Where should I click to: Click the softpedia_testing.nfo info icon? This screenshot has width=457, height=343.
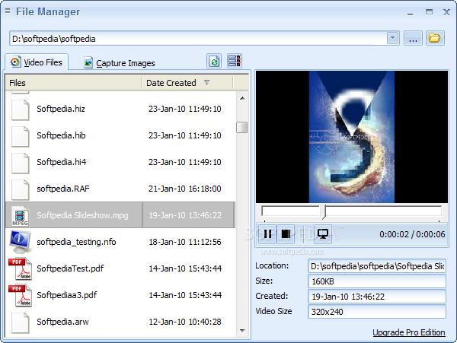click(20, 242)
